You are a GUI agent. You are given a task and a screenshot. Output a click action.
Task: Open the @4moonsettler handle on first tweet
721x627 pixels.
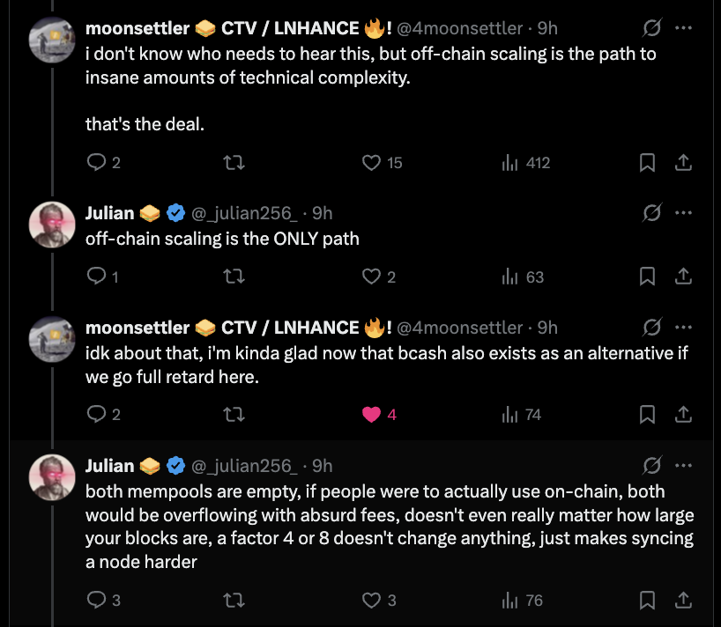coord(463,29)
